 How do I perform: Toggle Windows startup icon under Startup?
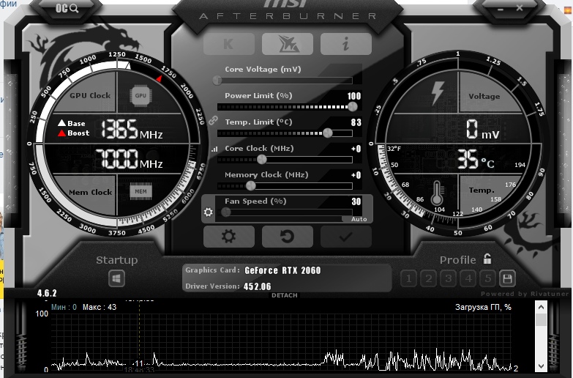pos(116,279)
